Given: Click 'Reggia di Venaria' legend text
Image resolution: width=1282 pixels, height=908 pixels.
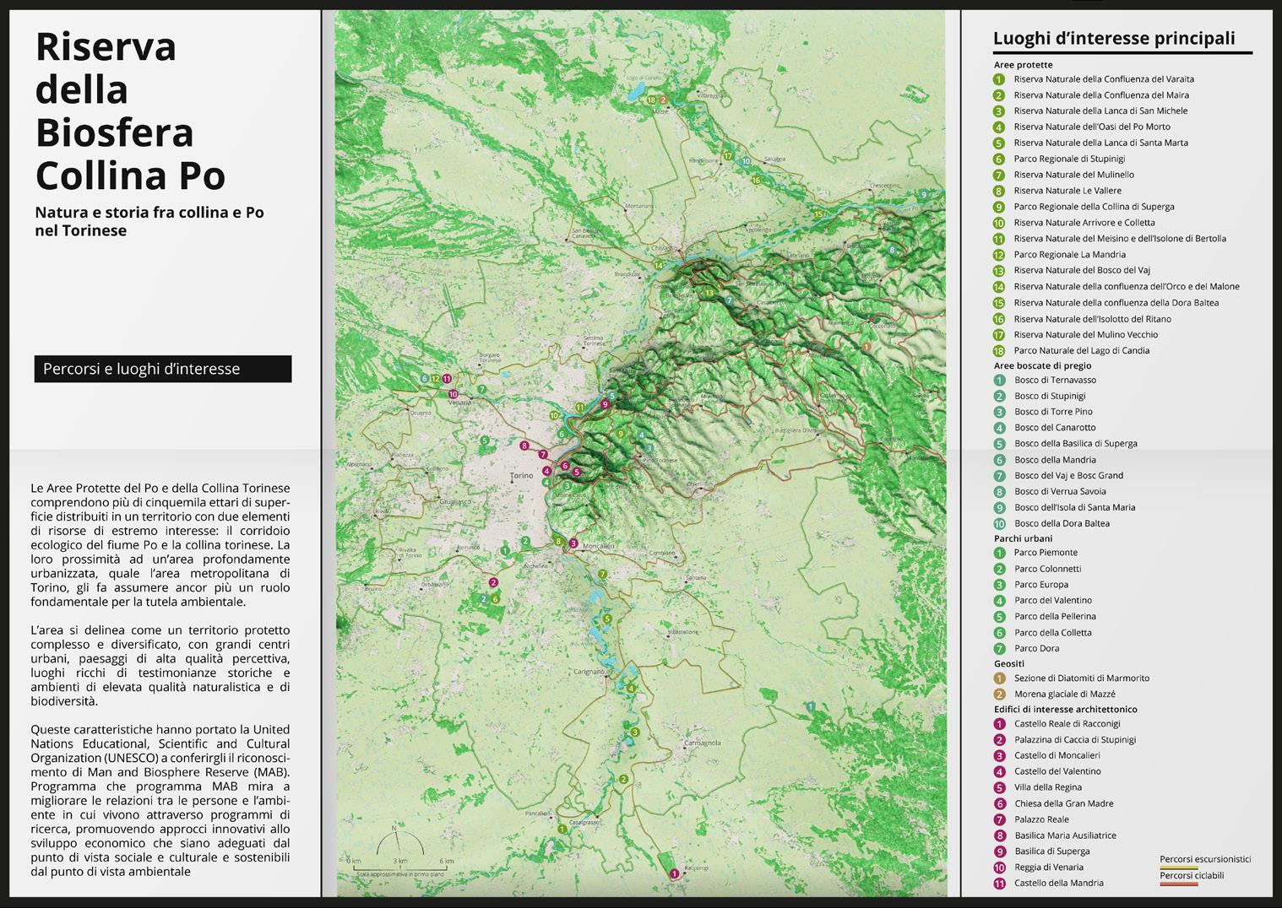Looking at the screenshot, I should pos(1048,867).
